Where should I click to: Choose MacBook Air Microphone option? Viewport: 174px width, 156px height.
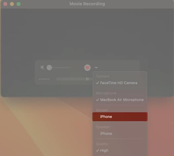[x=120, y=100]
